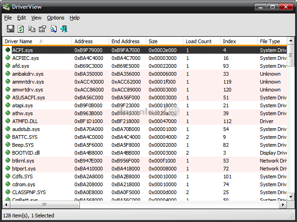Click the driver icon next to atapi.sys
This screenshot has width=297, height=222.
8,105
